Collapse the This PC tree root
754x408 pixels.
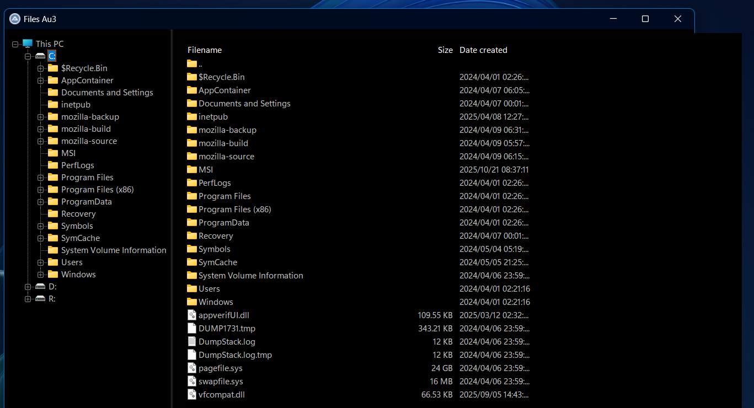(15, 44)
